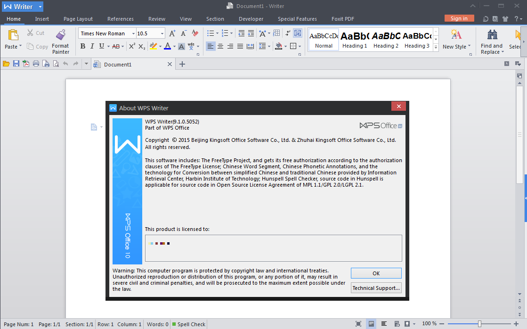
Task: Toggle Italic formatting
Action: tap(92, 46)
